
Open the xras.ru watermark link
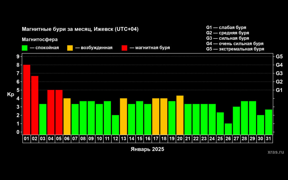(x=276, y=152)
